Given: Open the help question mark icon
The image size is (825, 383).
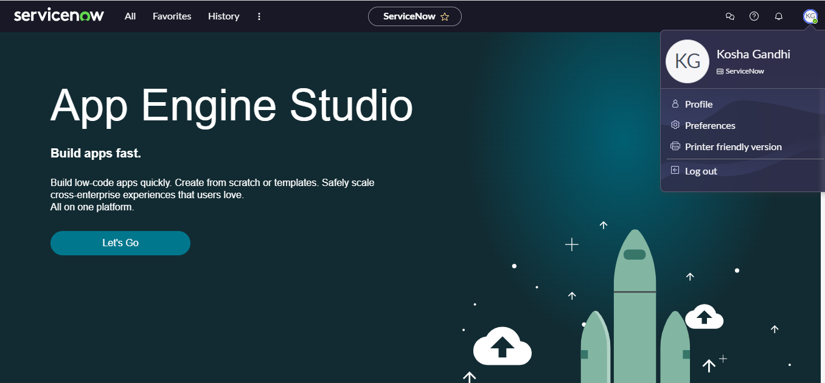Looking at the screenshot, I should click(754, 16).
